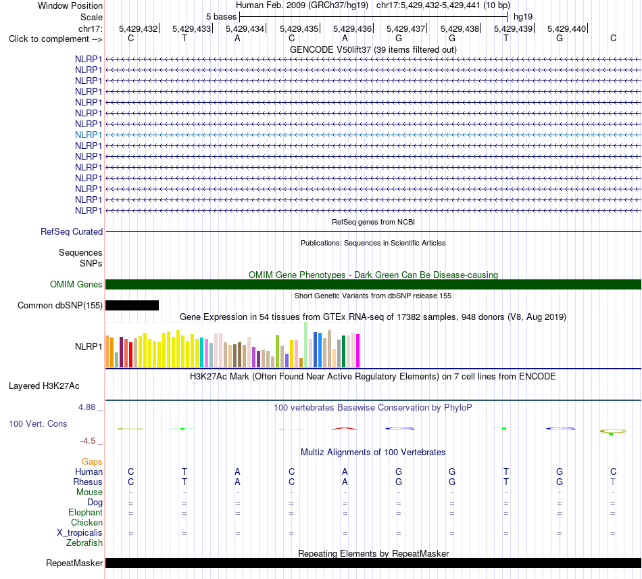642x579 pixels.
Task: Open Publications: Sequences in Scientific Articles title
Action: point(373,243)
